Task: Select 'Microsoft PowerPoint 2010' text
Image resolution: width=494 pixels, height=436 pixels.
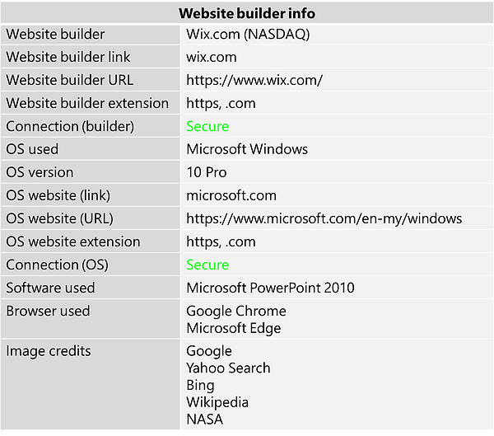Action: click(x=270, y=288)
